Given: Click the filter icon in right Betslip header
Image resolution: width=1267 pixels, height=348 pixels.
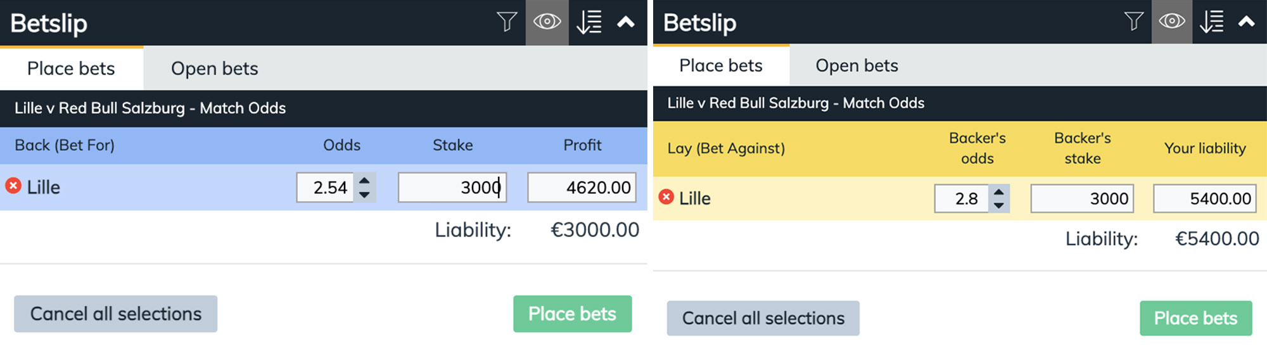Looking at the screenshot, I should point(1134,22).
